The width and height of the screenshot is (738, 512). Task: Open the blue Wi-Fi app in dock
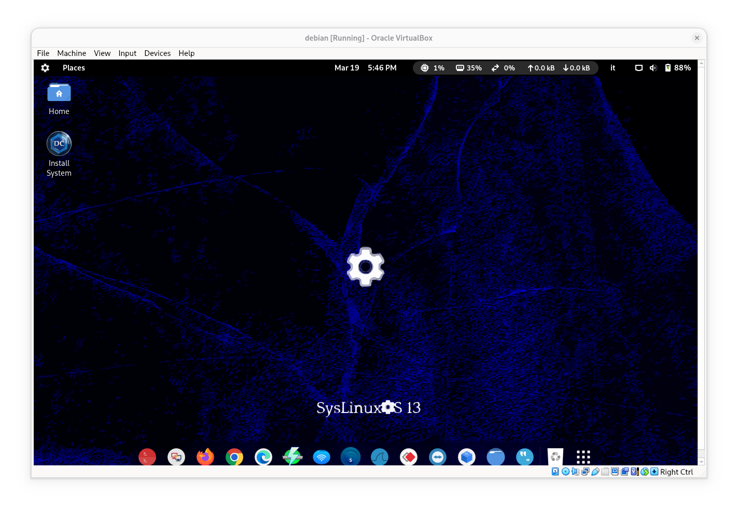322,457
